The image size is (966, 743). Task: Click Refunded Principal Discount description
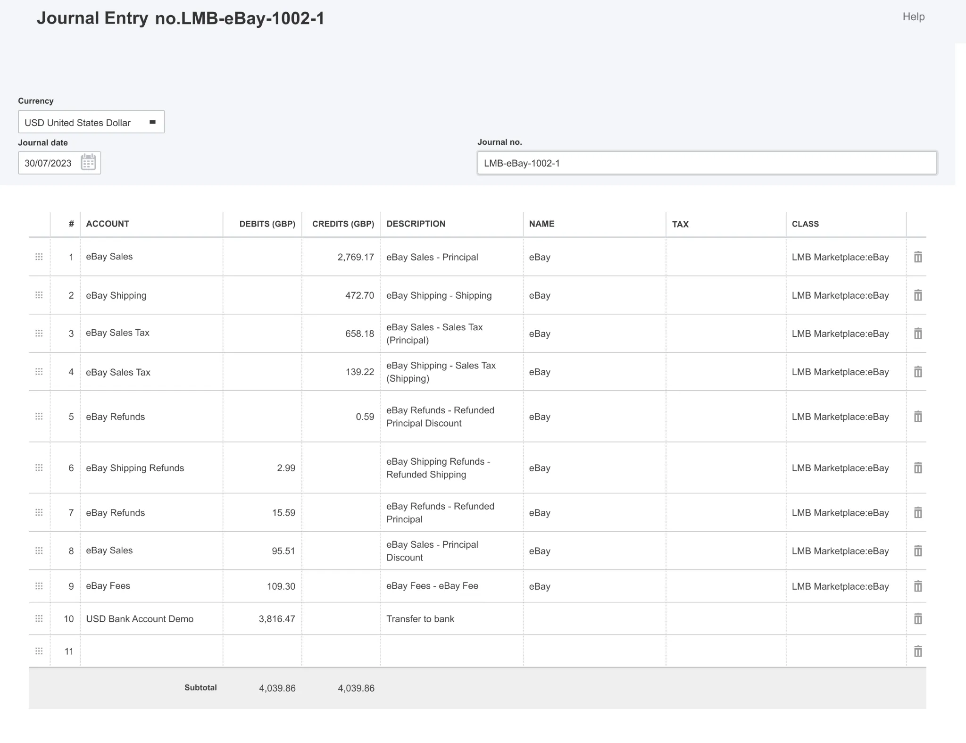(440, 417)
